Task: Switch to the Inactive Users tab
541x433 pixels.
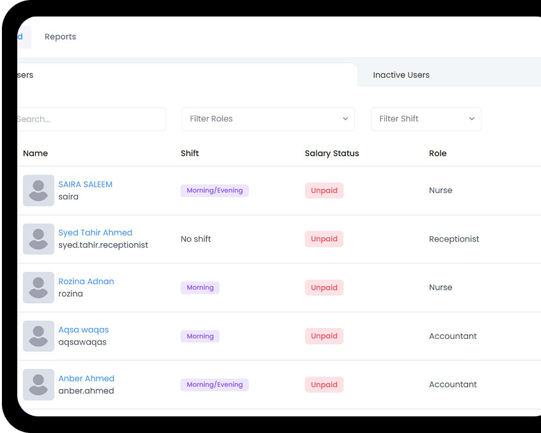Action: click(401, 75)
